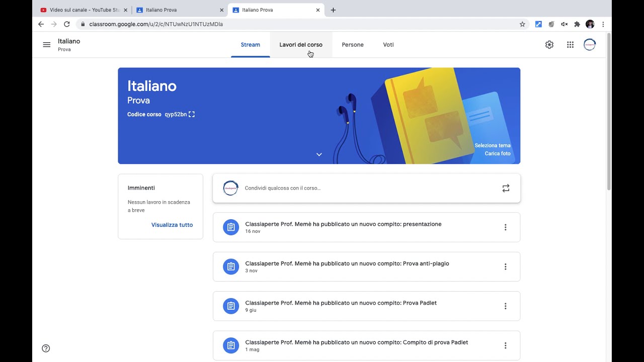Click the page vertical scrollbar
This screenshot has height=362, width=644.
[609, 112]
